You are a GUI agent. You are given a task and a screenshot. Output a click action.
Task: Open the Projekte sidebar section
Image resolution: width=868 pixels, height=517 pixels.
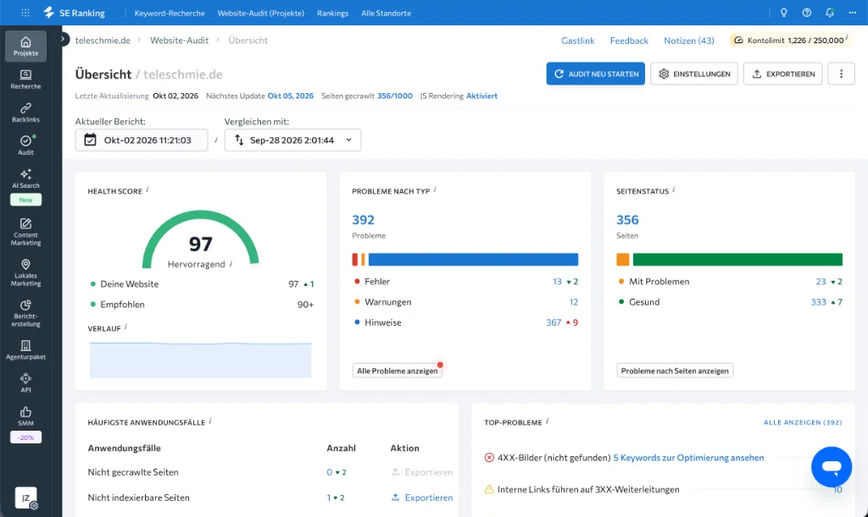[x=26, y=47]
